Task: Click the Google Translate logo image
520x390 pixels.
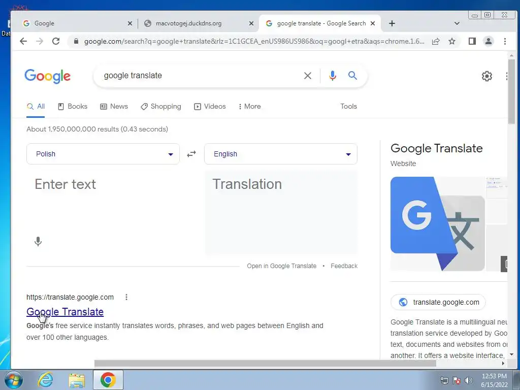Action: pos(438,224)
